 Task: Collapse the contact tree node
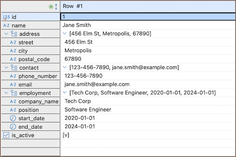click(x=6, y=68)
